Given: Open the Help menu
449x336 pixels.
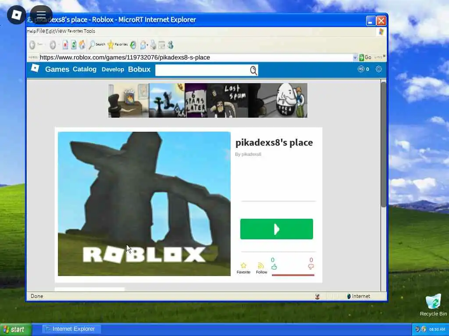Looking at the screenshot, I should pyautogui.click(x=31, y=31).
